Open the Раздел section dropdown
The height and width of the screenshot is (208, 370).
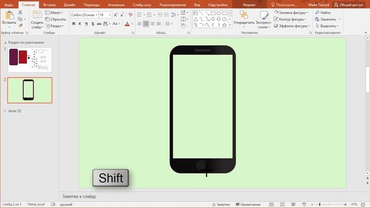pos(55,26)
